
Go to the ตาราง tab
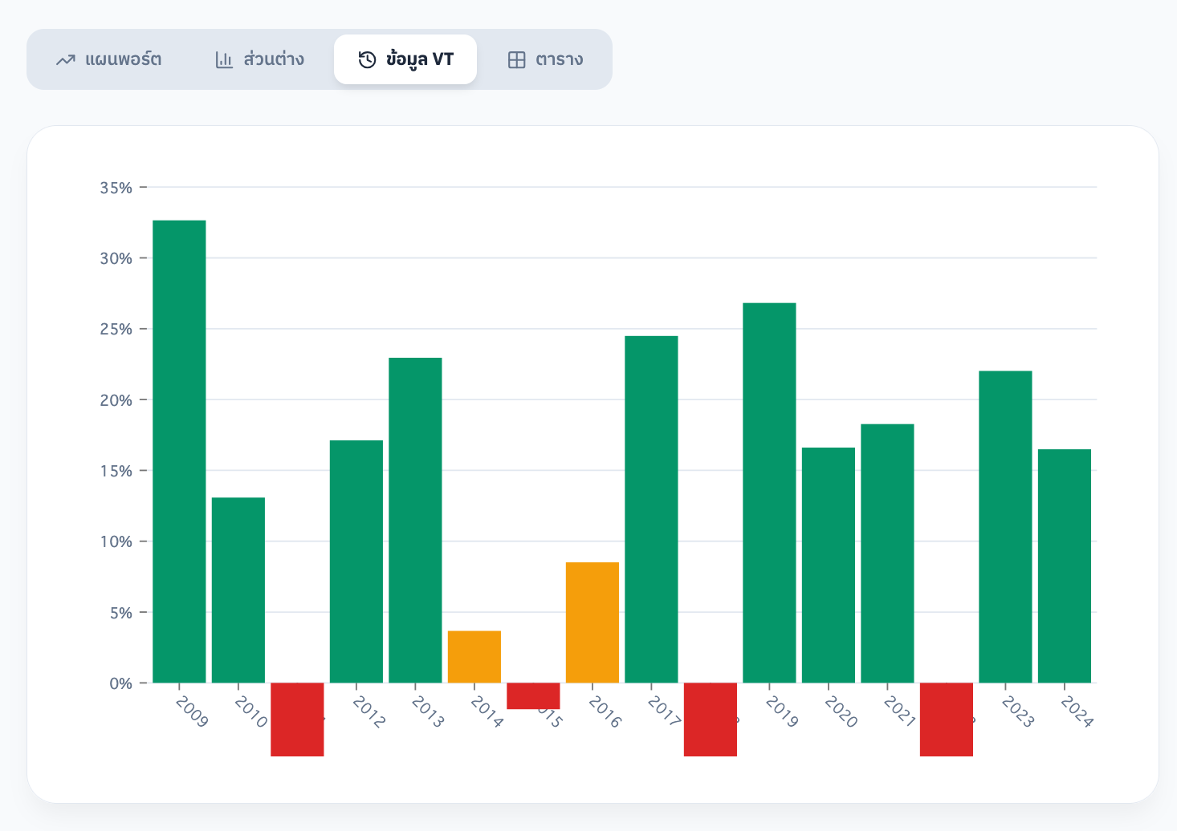point(545,59)
